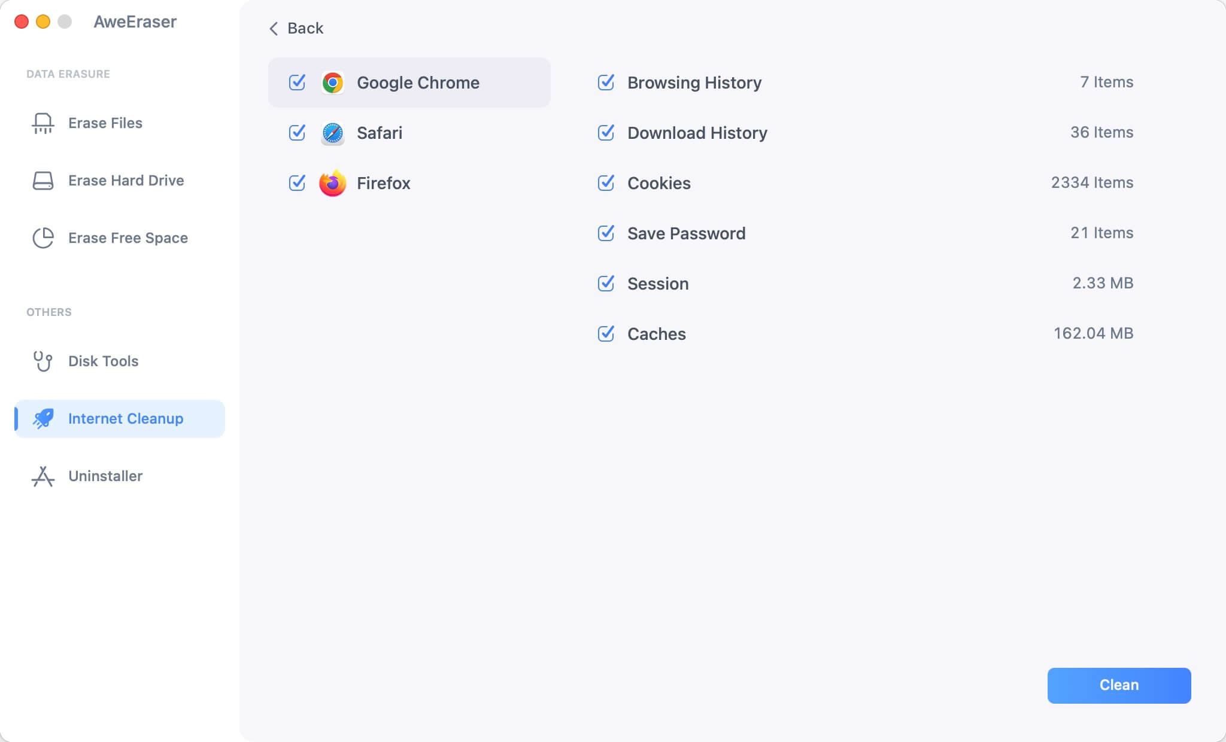1226x742 pixels.
Task: Click the Back link
Action: tap(305, 28)
